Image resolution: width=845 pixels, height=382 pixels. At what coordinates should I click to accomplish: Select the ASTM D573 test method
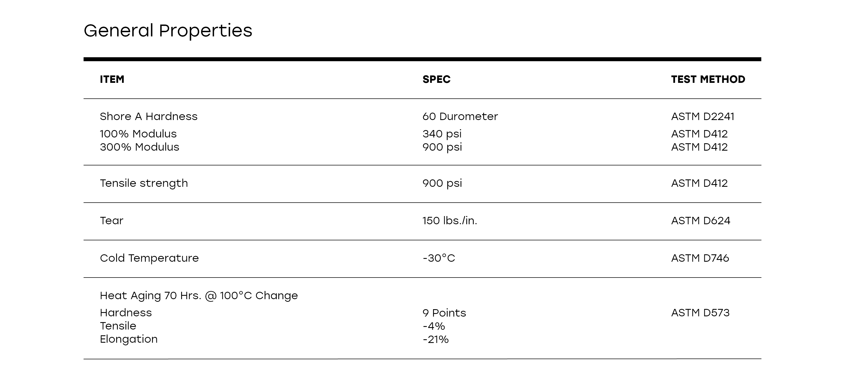tap(700, 313)
